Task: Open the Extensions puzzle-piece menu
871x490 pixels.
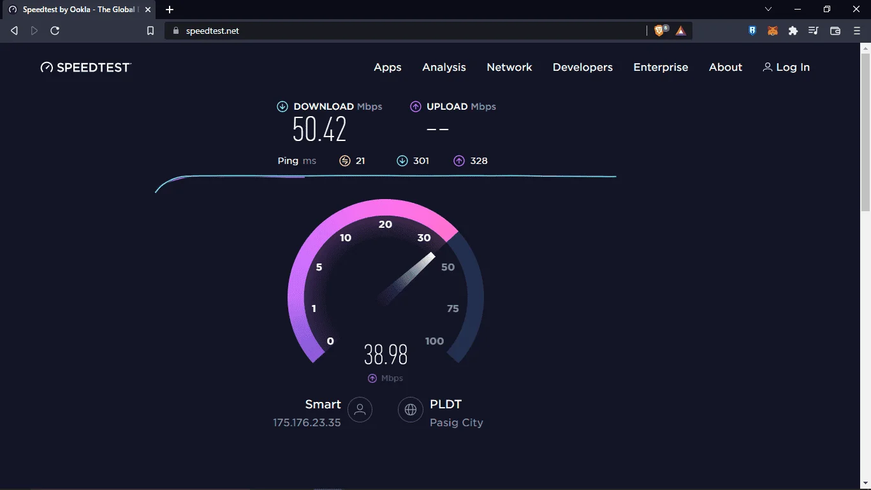Action: [793, 31]
